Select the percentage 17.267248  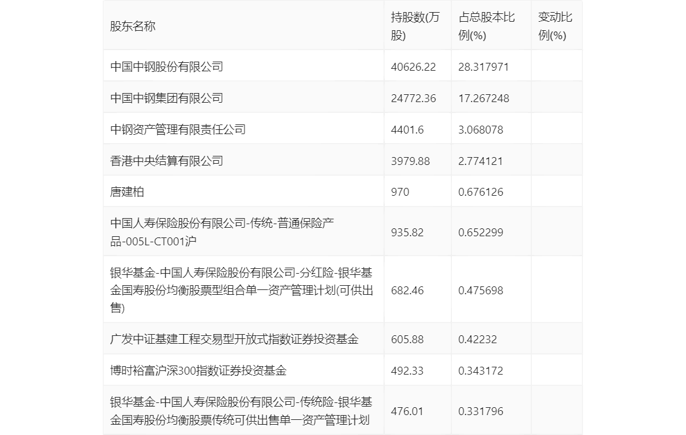pyautogui.click(x=483, y=98)
